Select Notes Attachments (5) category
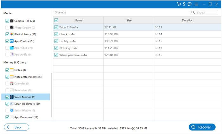 tap(28, 77)
